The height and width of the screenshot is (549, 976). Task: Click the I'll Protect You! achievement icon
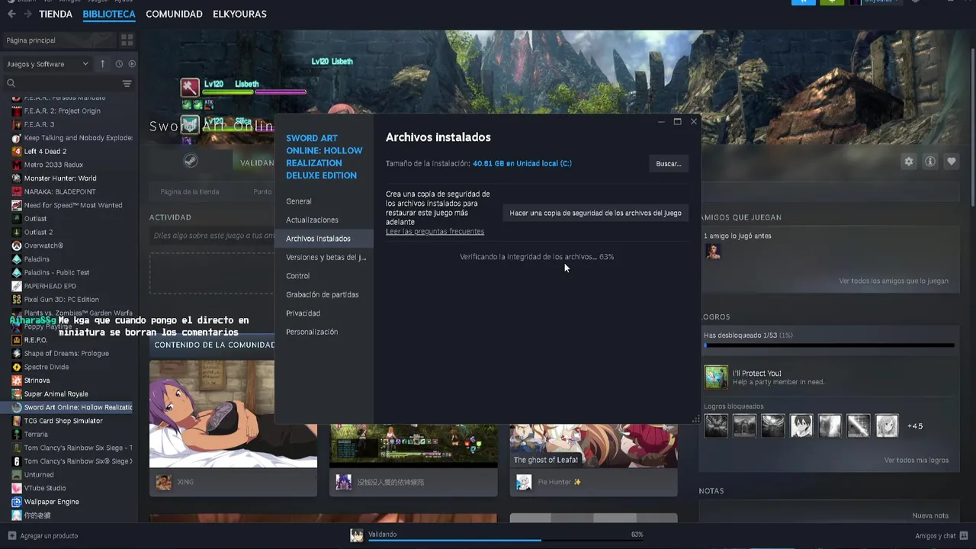tap(716, 377)
